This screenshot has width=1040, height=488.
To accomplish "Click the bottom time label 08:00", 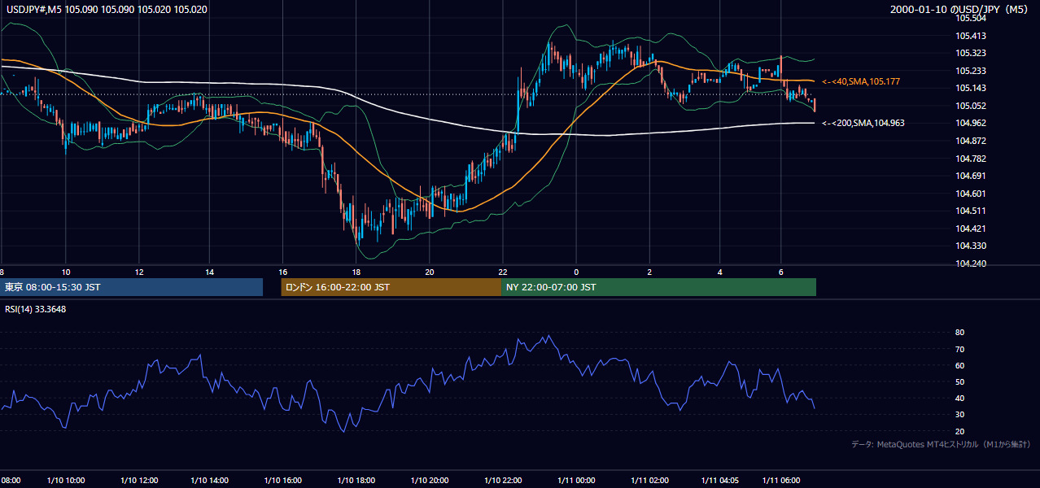I will tap(10, 480).
